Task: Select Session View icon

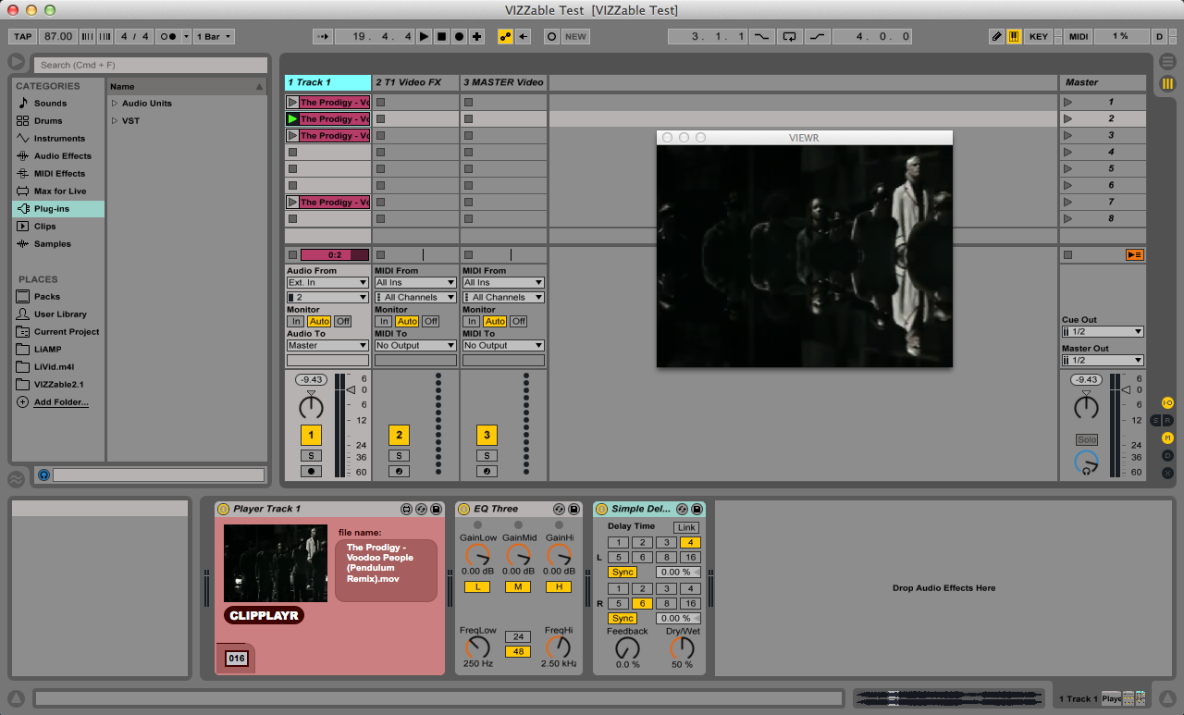Action: click(x=1167, y=83)
